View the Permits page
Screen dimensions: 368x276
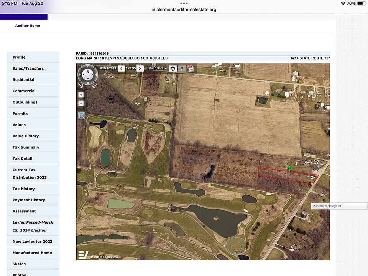[x=33, y=113]
